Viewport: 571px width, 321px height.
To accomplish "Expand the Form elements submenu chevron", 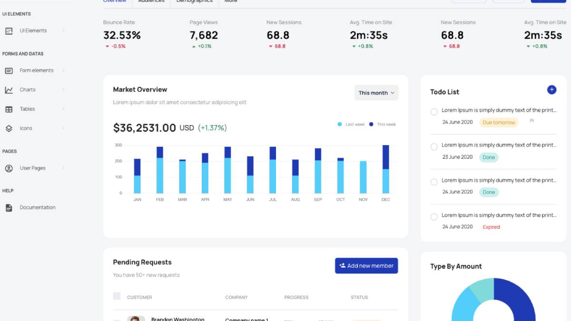I will click(63, 70).
